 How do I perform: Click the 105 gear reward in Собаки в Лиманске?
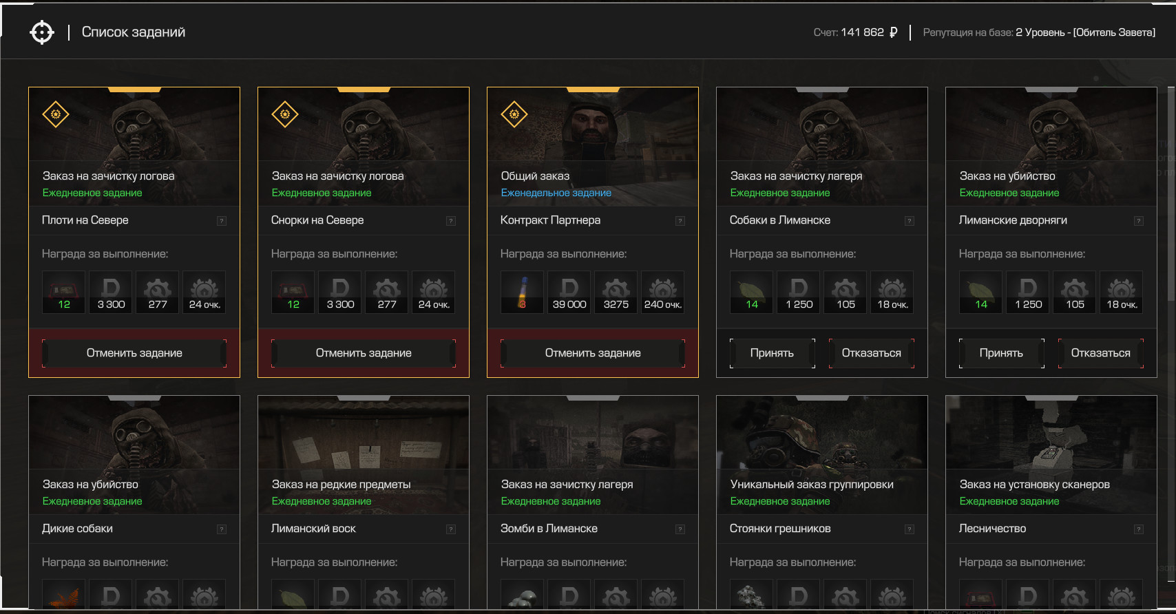coord(846,293)
